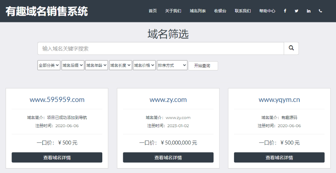Viewport: 336px width, 173px height.
Task: Open the www.yqym.cn domain link
Action: [x=279, y=100]
